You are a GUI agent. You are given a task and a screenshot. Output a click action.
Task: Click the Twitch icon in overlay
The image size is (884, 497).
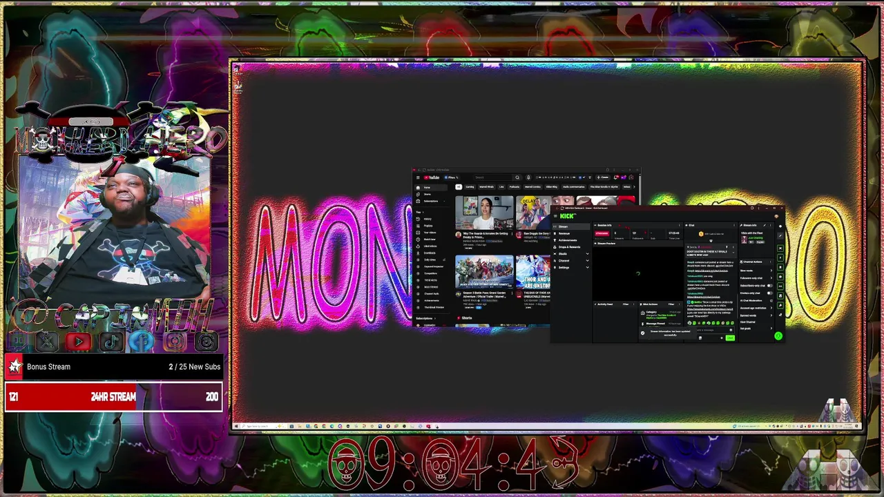pos(17,341)
